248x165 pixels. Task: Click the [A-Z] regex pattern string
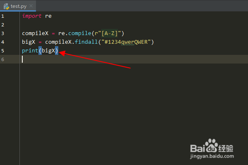110,33
